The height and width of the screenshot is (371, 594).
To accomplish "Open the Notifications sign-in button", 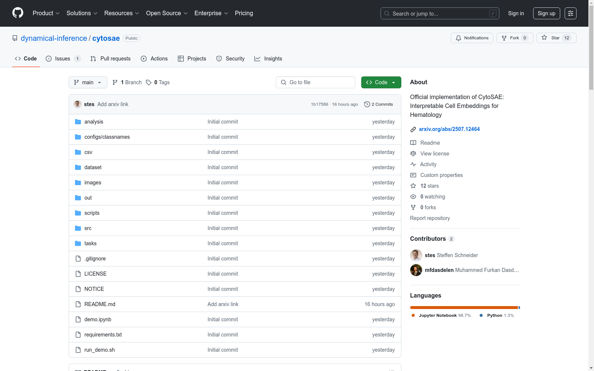I will 472,38.
